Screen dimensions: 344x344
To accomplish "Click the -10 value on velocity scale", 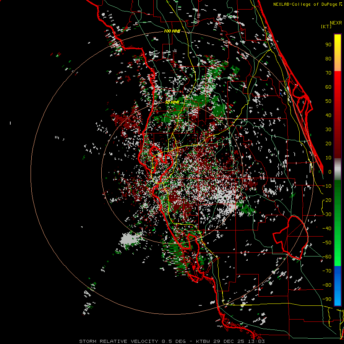I will pyautogui.click(x=327, y=186).
